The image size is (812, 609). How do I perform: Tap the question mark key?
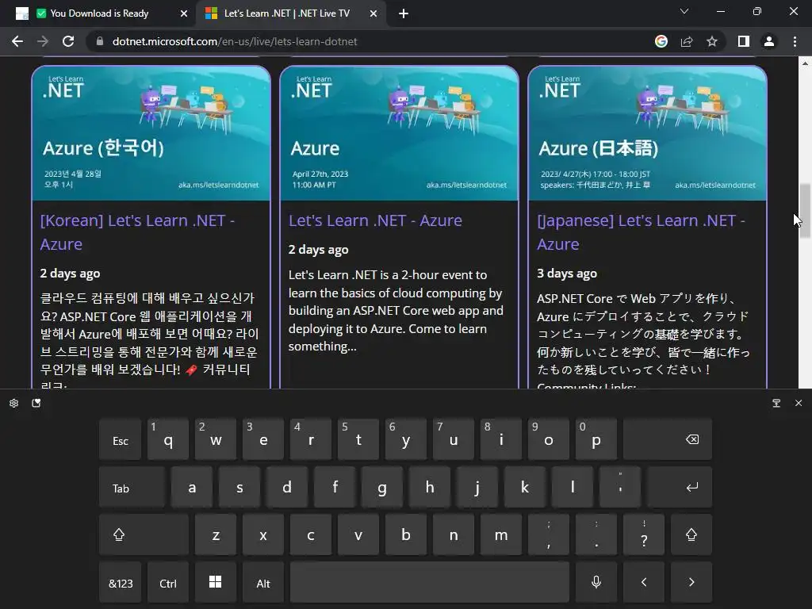tap(644, 534)
